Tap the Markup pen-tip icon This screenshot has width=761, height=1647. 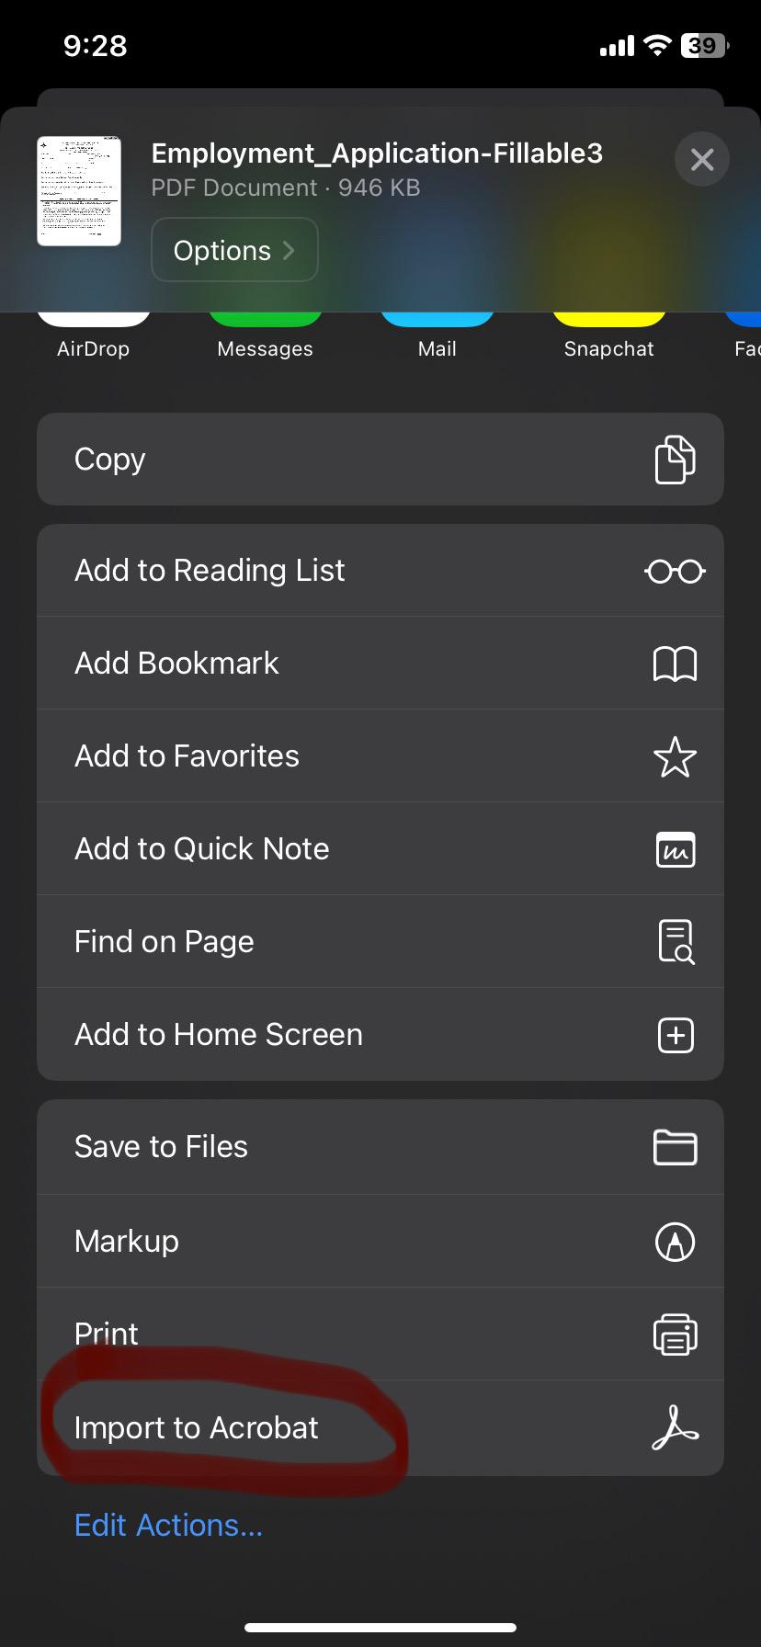click(675, 1242)
